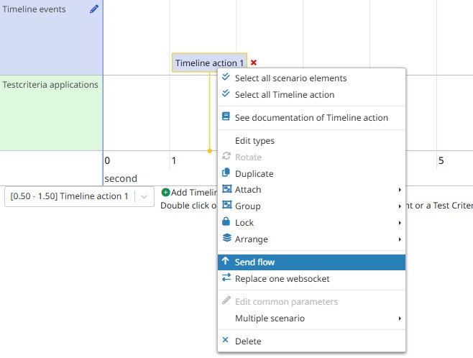Click the green Add Timeline plus icon
The width and height of the screenshot is (473, 358).
pos(165,192)
